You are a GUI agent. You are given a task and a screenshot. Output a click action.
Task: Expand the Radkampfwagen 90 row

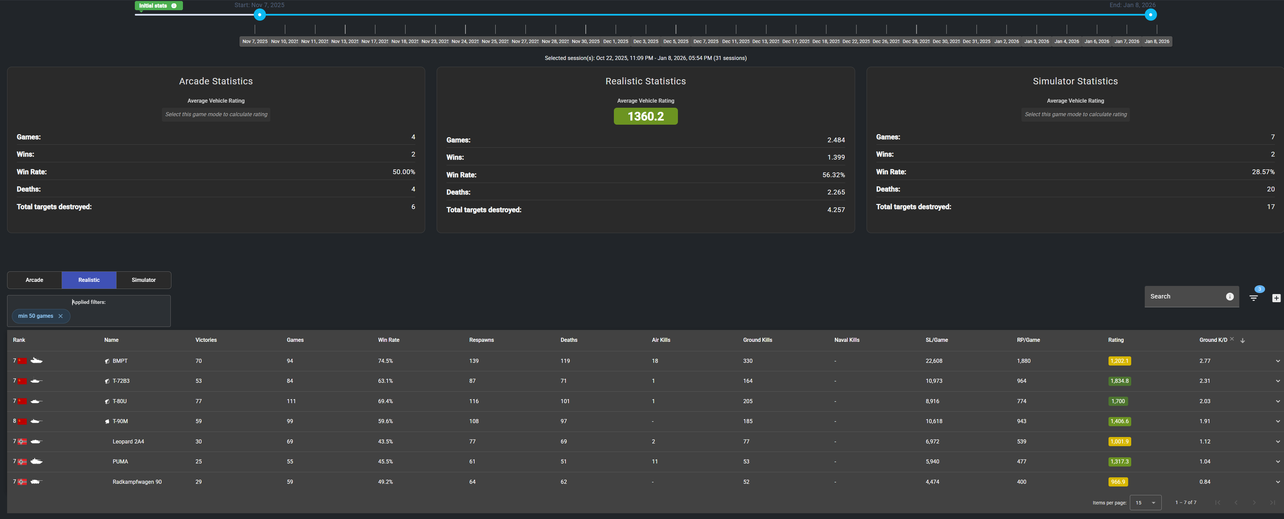pyautogui.click(x=1278, y=482)
